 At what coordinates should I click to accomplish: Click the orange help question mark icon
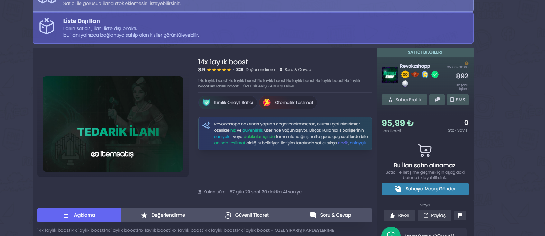467,63
